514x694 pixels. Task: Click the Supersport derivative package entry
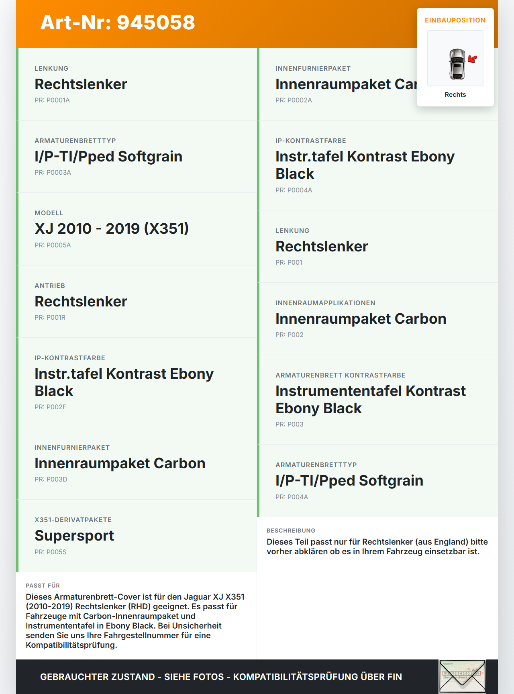pos(137,536)
